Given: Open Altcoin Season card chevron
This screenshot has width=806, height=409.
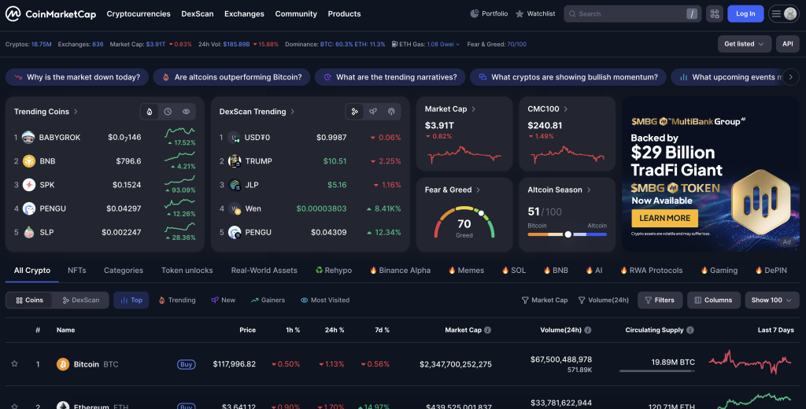Looking at the screenshot, I should (589, 190).
